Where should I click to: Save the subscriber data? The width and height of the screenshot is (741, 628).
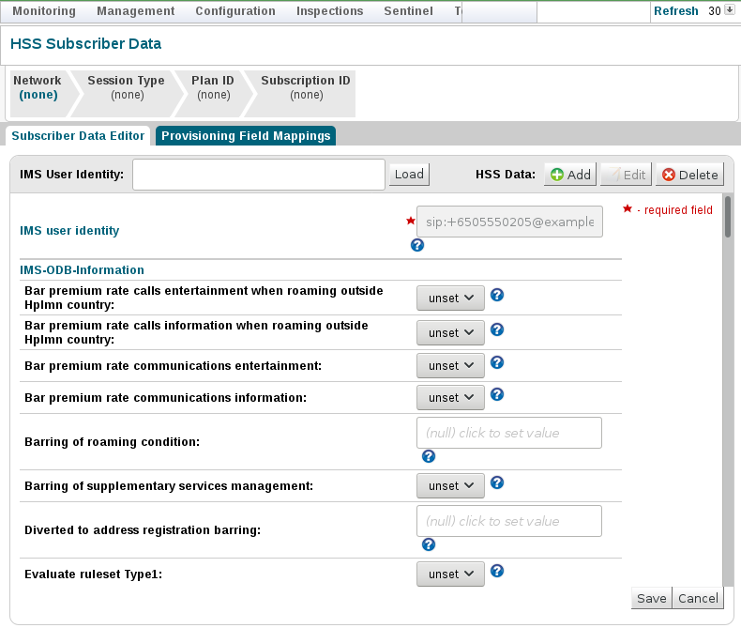(x=651, y=598)
